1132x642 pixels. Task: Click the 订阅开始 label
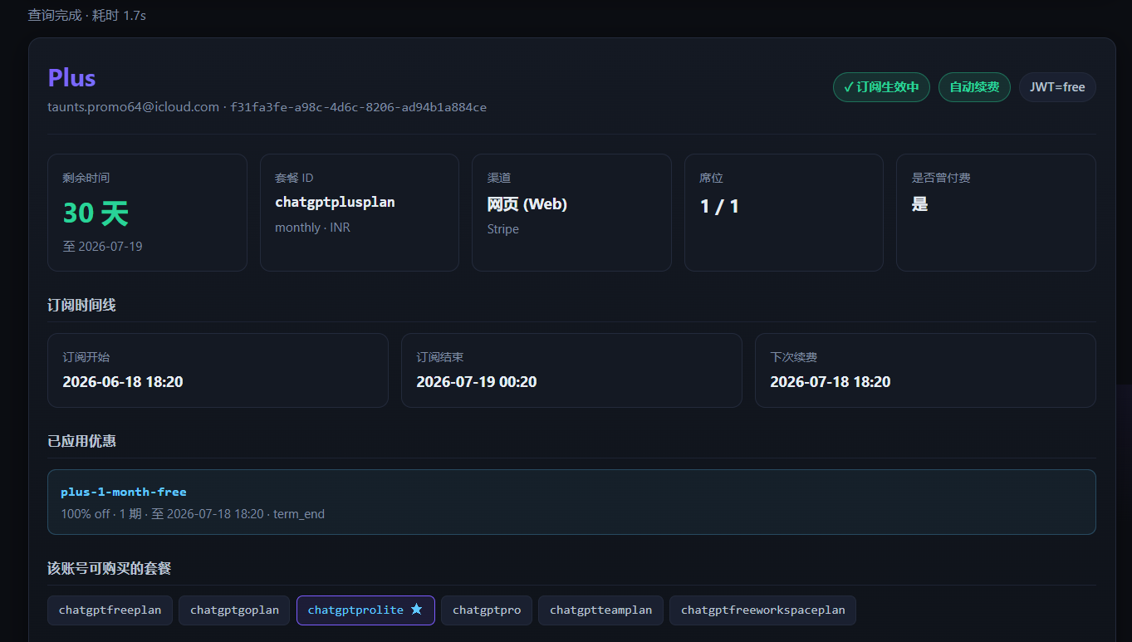coord(86,357)
